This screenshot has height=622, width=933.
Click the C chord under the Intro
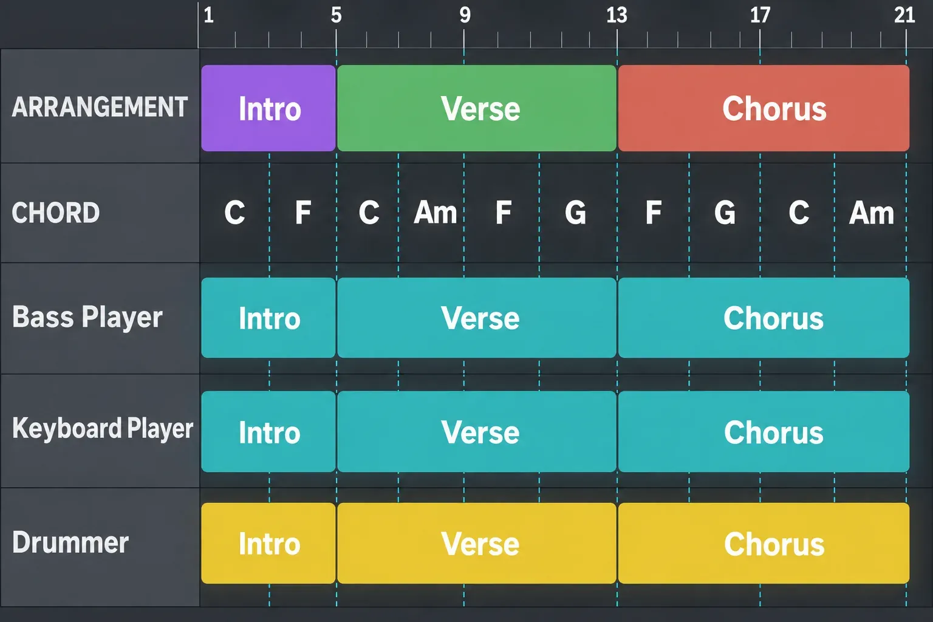tap(234, 213)
